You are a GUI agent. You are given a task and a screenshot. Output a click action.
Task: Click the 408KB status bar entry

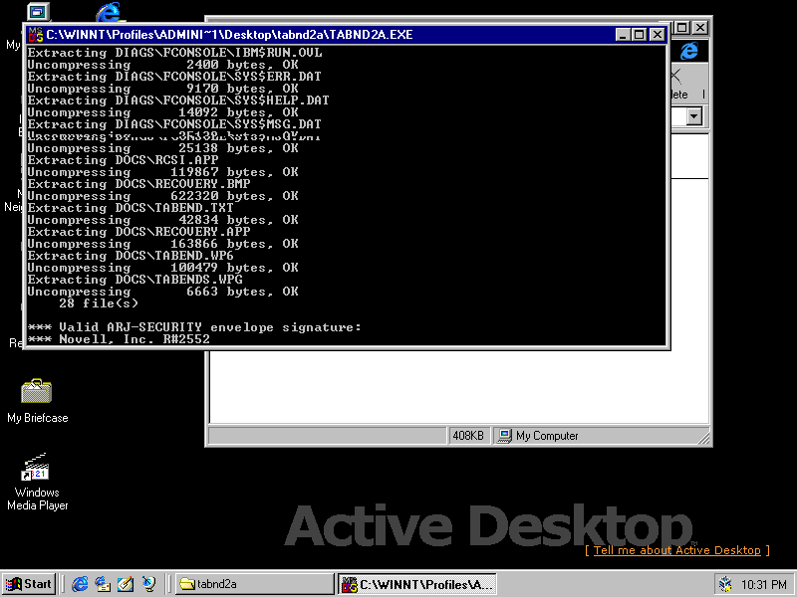pos(468,436)
